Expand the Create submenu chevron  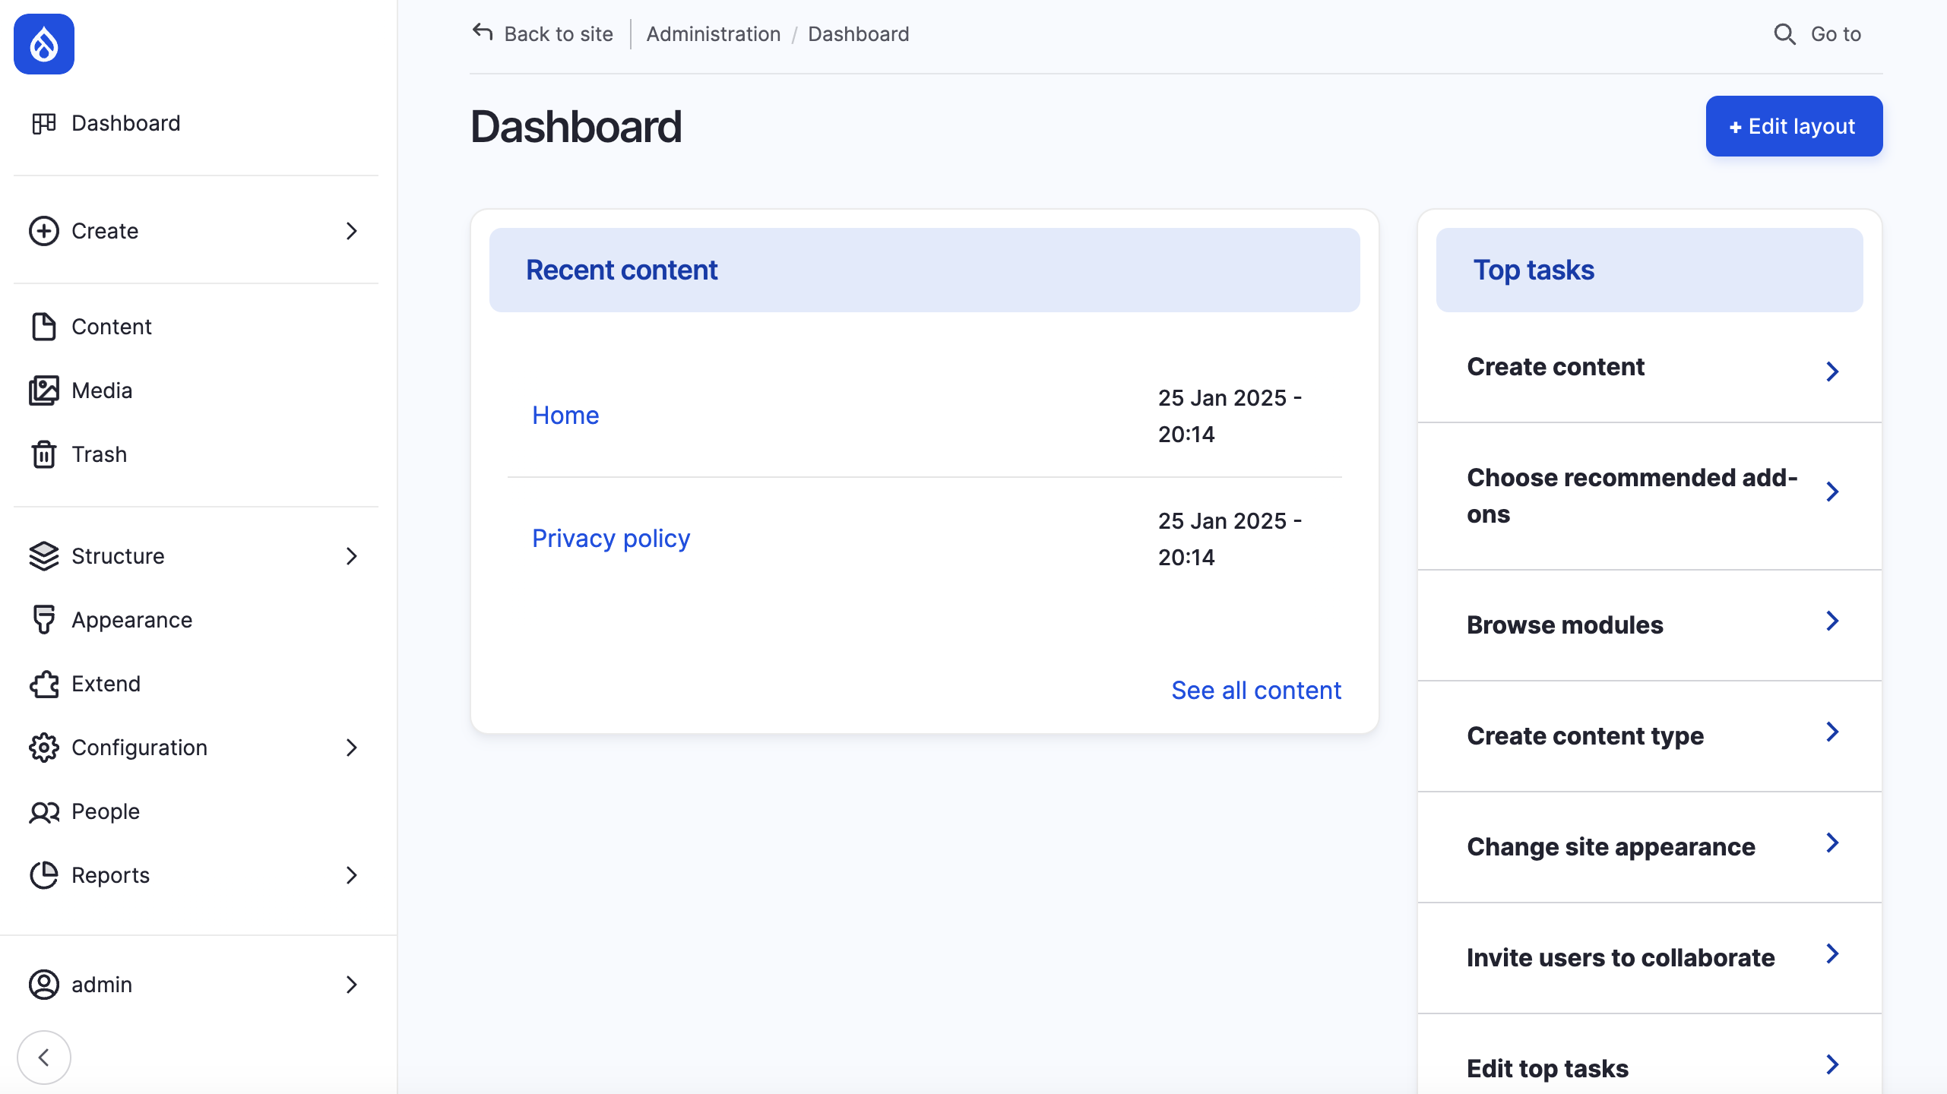pyautogui.click(x=351, y=231)
